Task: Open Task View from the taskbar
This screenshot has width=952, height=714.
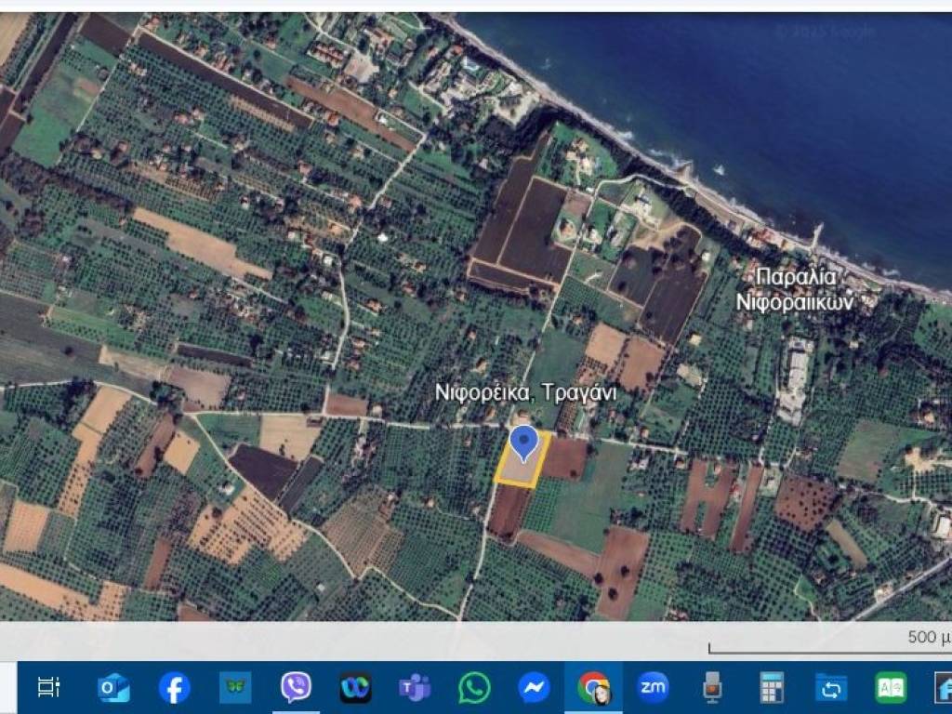Action: point(47,687)
